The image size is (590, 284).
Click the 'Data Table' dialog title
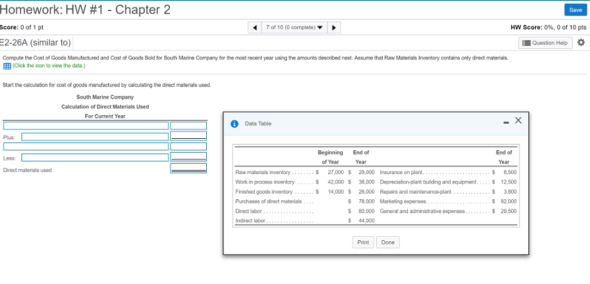(258, 124)
